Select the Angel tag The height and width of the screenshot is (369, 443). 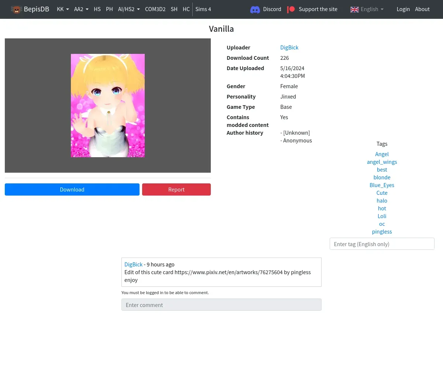pyautogui.click(x=382, y=154)
